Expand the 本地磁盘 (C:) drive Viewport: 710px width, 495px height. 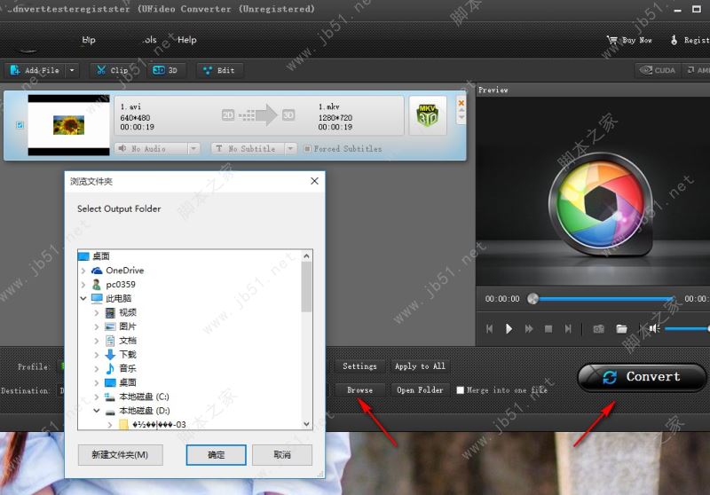(97, 397)
